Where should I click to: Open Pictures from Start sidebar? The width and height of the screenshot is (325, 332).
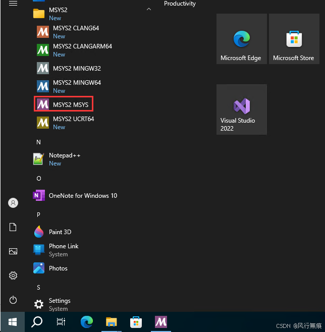tap(13, 251)
